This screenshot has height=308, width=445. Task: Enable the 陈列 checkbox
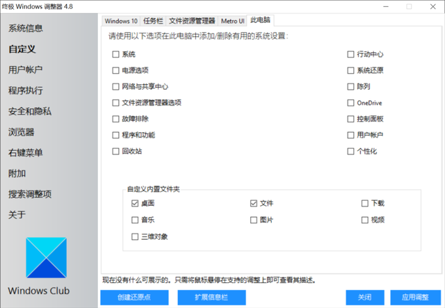350,87
